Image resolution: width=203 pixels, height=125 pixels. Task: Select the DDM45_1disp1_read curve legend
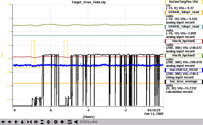pos(183,27)
